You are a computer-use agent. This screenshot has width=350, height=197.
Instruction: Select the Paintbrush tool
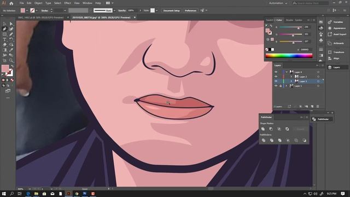11,34
